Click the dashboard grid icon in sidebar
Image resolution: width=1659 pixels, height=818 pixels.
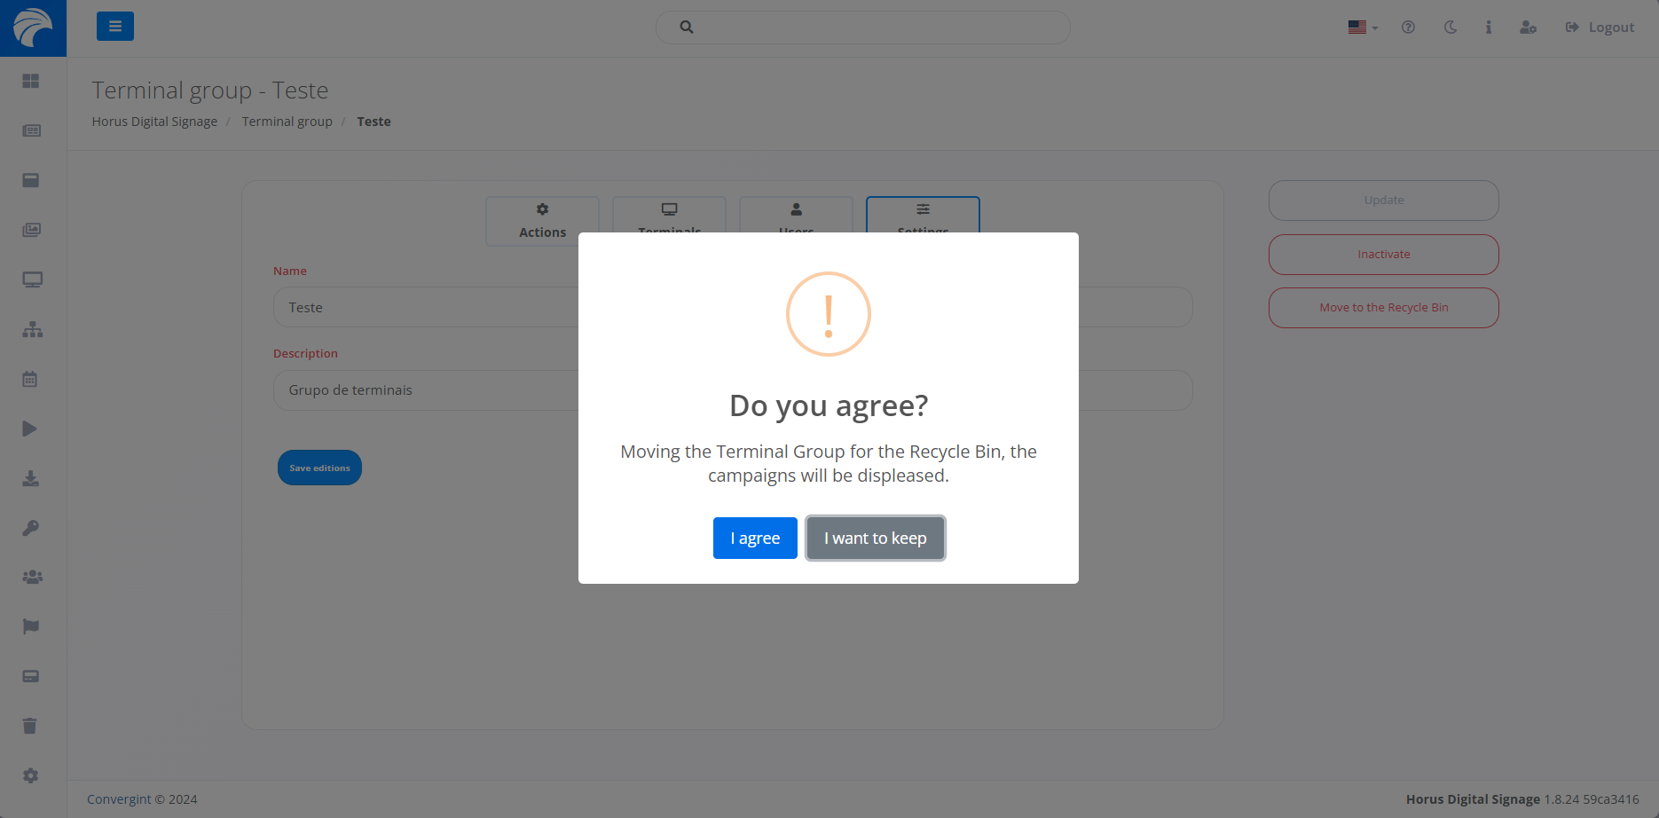pyautogui.click(x=31, y=81)
